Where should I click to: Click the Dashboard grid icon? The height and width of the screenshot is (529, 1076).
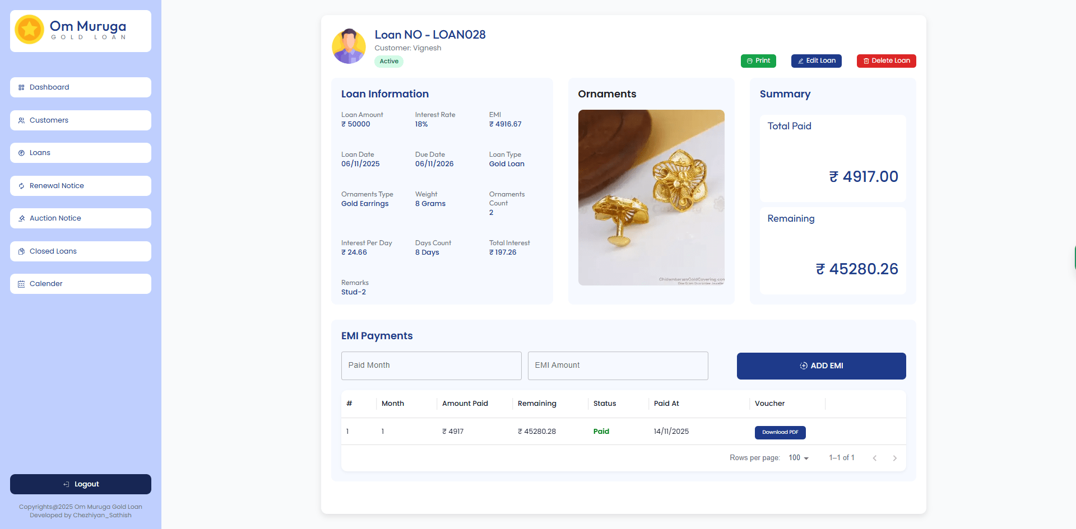click(21, 87)
